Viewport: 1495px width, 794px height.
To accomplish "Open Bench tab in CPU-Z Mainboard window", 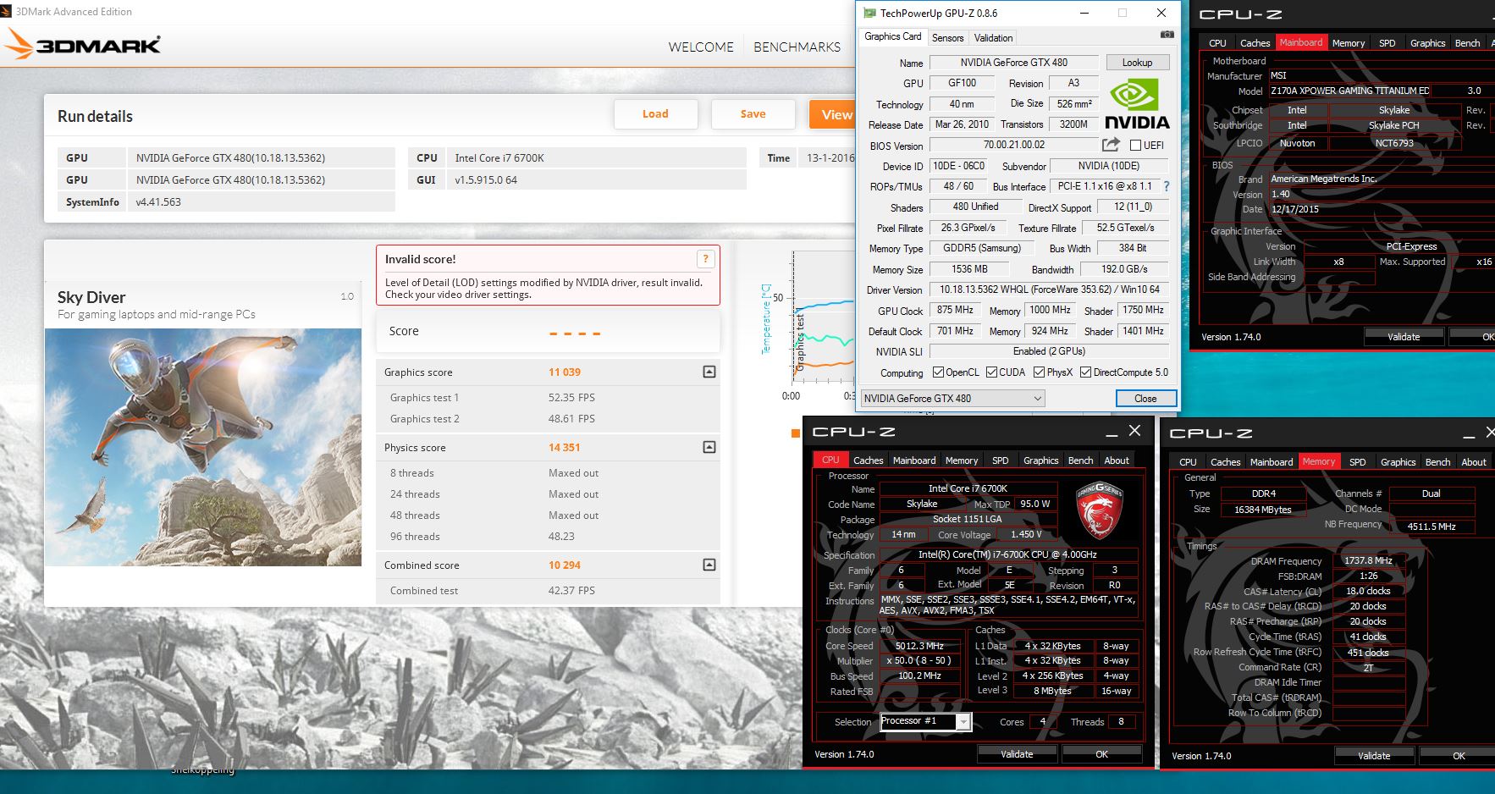I will click(1467, 43).
